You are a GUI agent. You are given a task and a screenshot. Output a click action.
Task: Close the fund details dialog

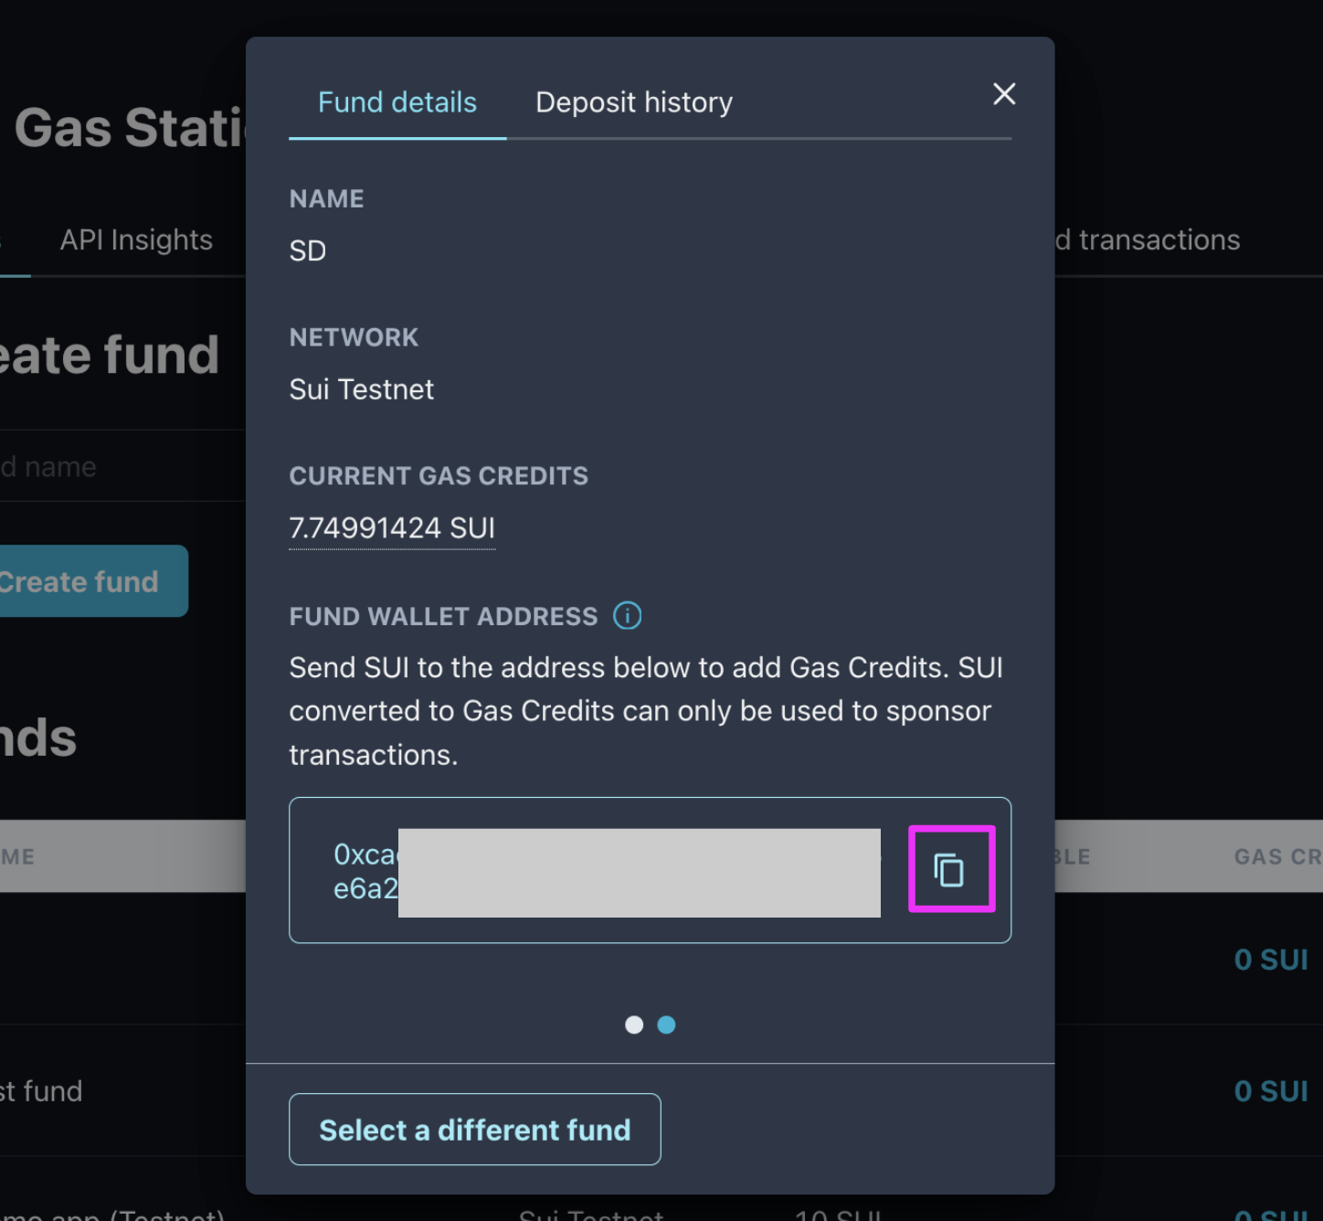[1004, 94]
